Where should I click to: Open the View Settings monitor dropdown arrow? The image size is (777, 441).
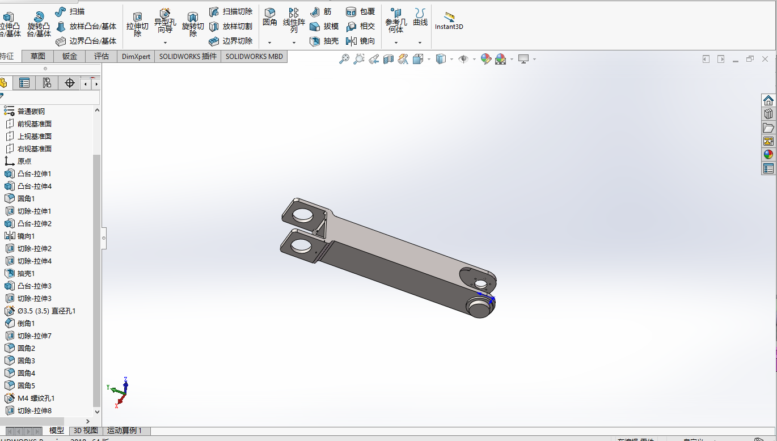point(534,59)
